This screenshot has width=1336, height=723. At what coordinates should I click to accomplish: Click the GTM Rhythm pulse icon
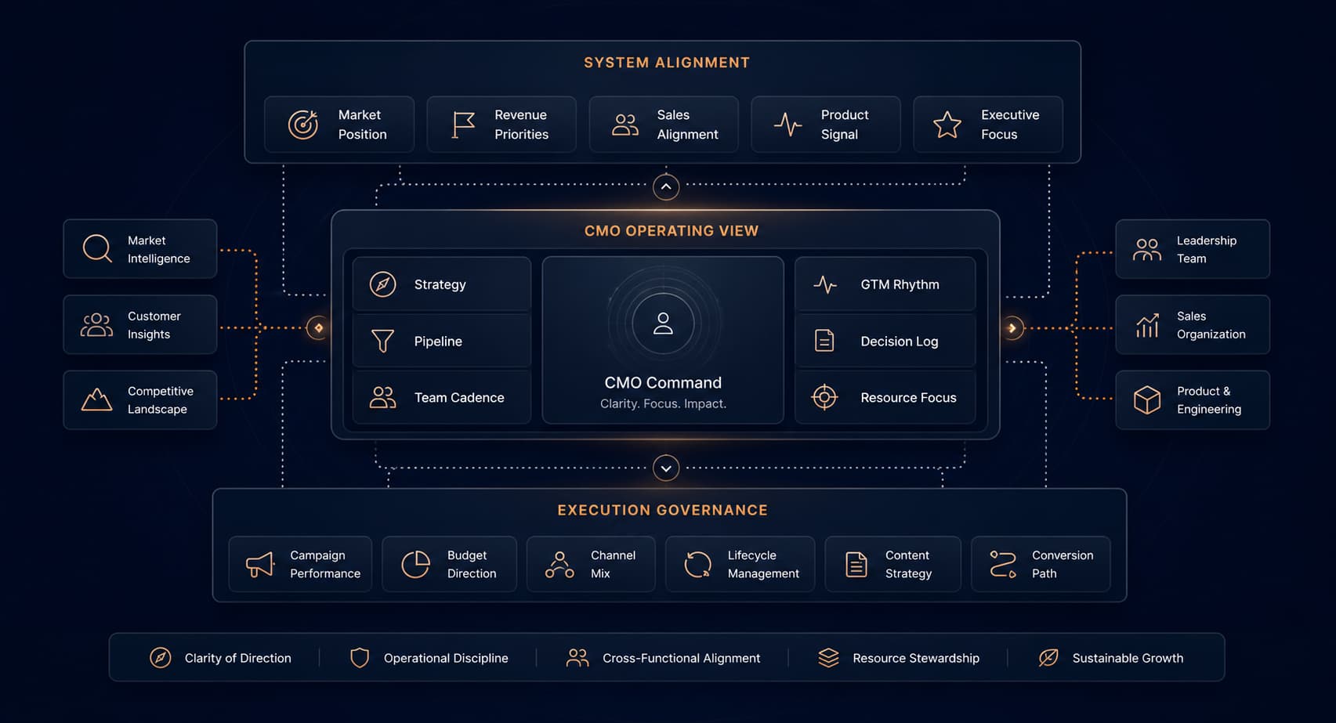point(825,284)
